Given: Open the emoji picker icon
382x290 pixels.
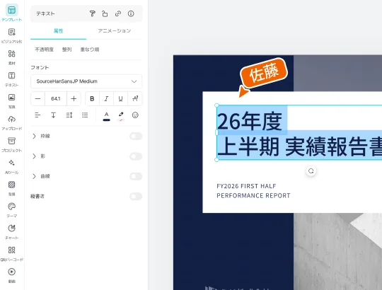Looking at the screenshot, I should point(135,115).
